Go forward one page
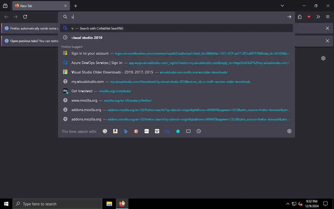 [16, 17]
